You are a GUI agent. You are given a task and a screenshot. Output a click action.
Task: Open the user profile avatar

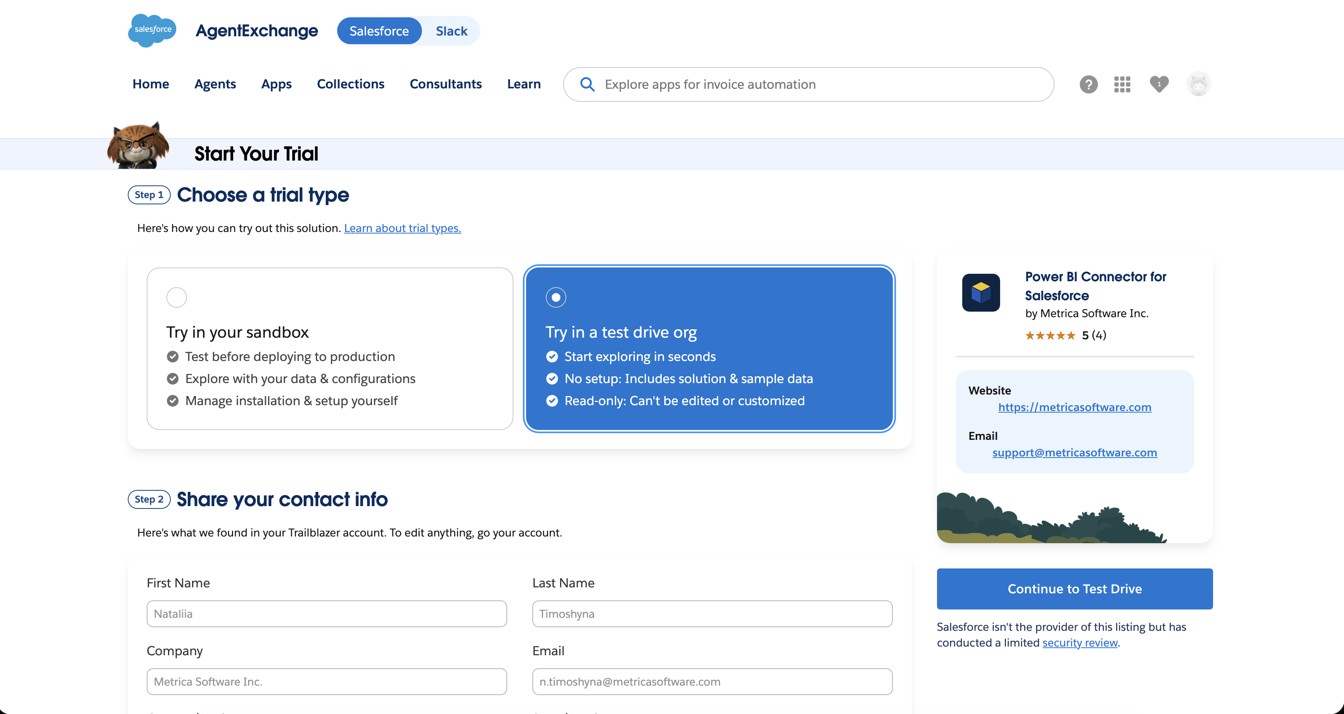point(1198,84)
